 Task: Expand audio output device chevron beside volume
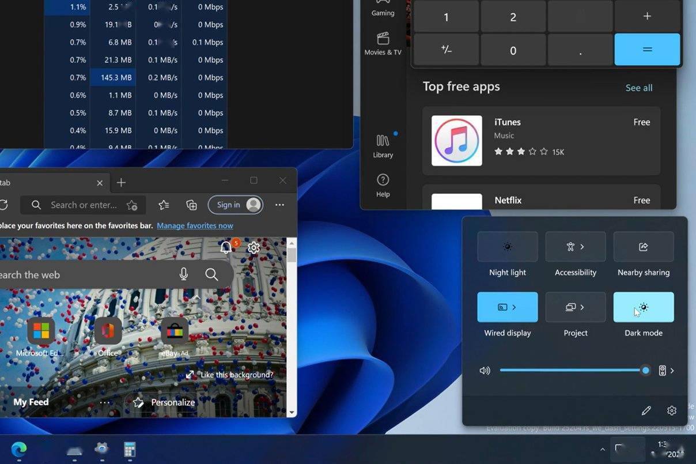click(672, 371)
